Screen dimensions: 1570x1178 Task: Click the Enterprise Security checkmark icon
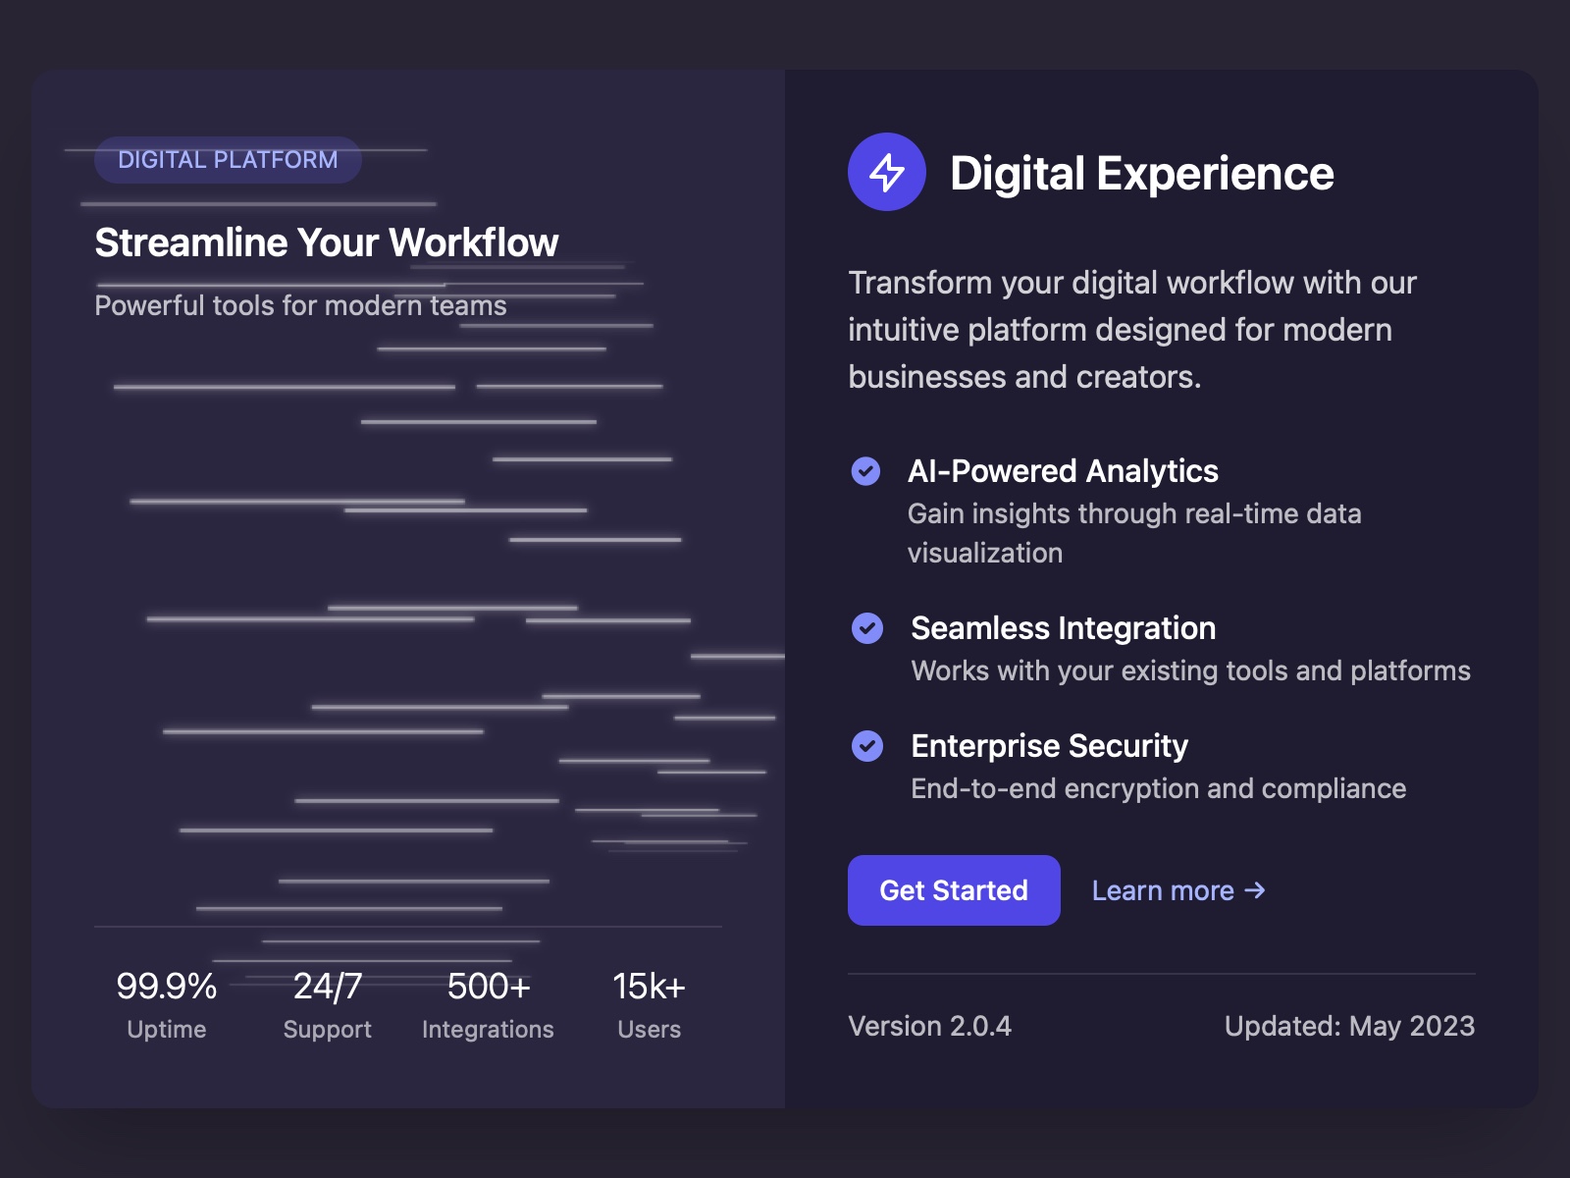(867, 748)
